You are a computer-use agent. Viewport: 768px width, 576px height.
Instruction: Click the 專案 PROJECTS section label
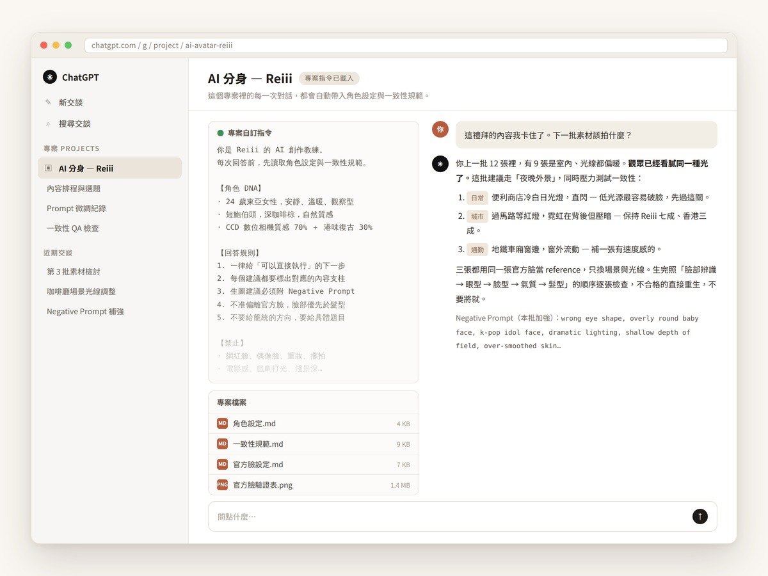[x=72, y=148]
